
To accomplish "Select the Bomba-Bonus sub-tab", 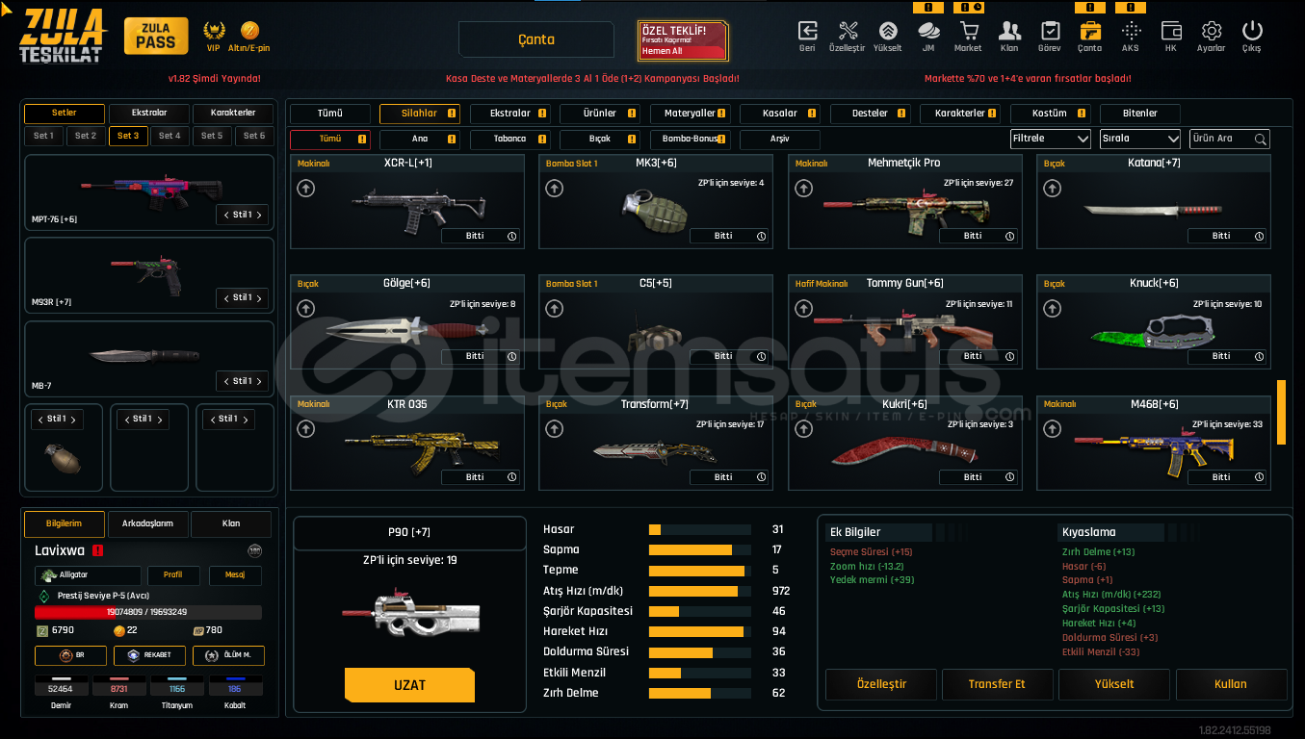I will pyautogui.click(x=690, y=140).
